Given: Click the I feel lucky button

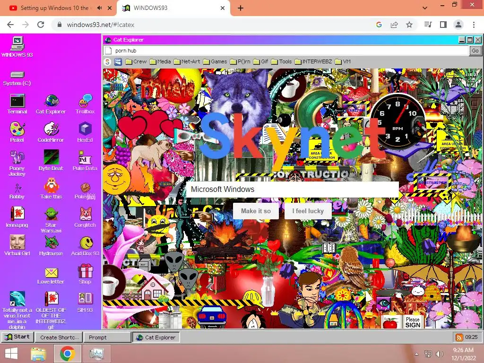Looking at the screenshot, I should coord(308,211).
